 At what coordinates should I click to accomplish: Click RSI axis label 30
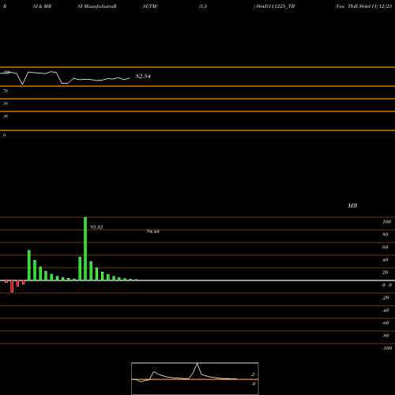6,116
